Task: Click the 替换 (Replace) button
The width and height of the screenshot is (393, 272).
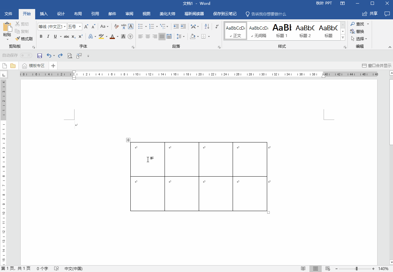Action: tap(357, 31)
